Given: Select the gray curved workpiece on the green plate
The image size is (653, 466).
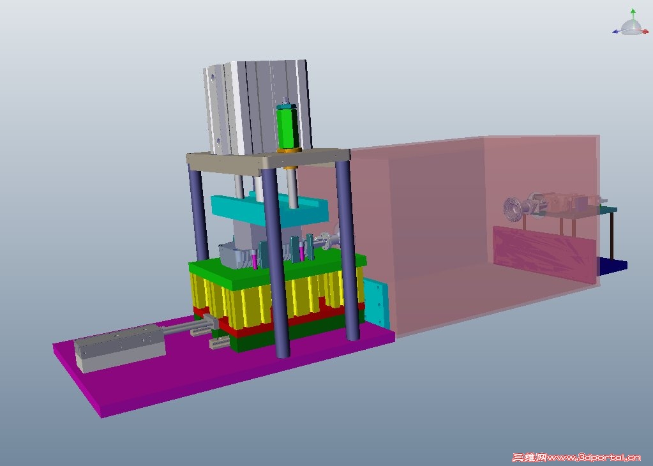Looking at the screenshot, I should (x=237, y=255).
